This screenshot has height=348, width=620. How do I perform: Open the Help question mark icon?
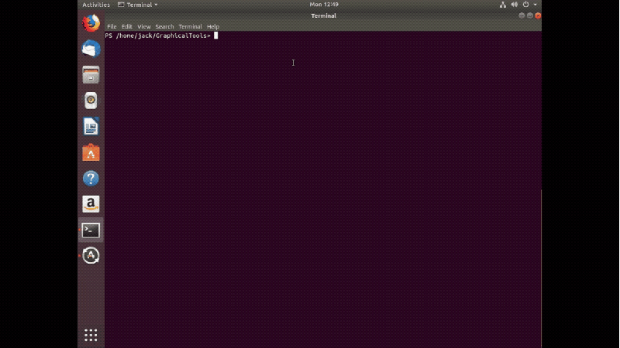91,179
